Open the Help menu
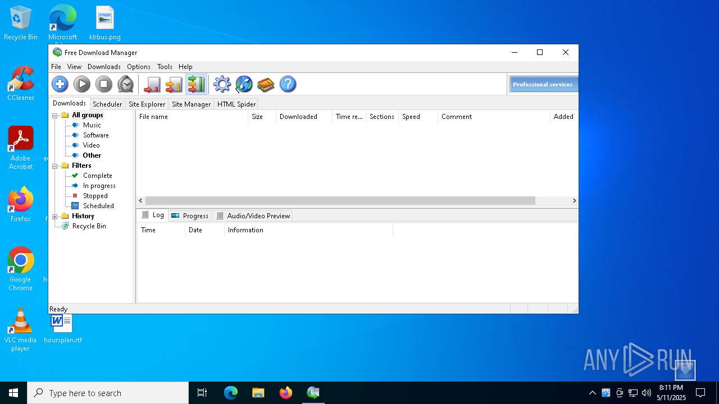This screenshot has height=404, width=719. tap(185, 66)
